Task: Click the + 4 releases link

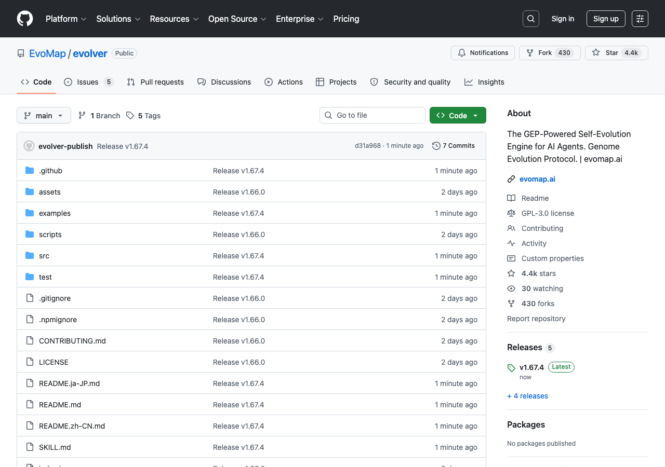Action: [x=527, y=396]
